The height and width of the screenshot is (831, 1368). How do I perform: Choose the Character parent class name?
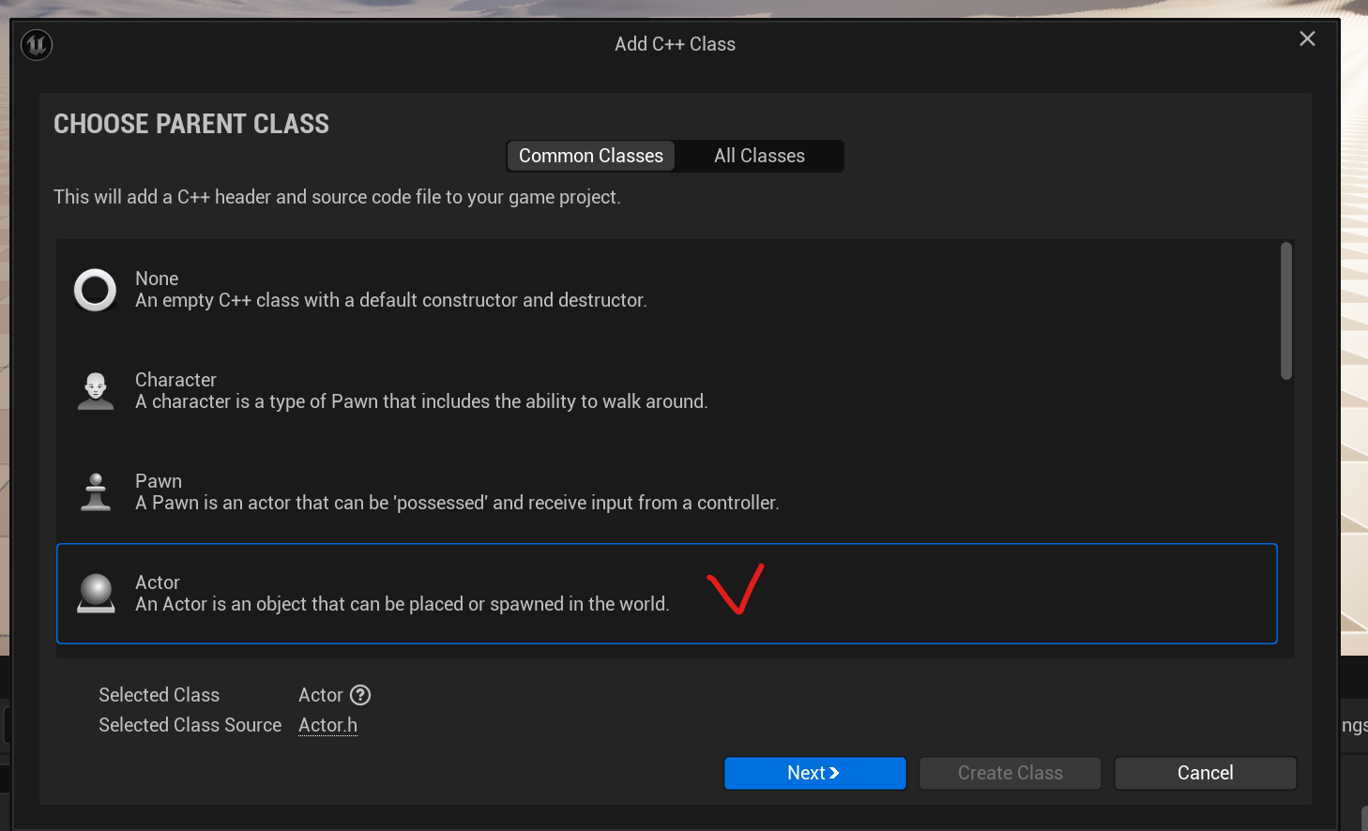175,380
